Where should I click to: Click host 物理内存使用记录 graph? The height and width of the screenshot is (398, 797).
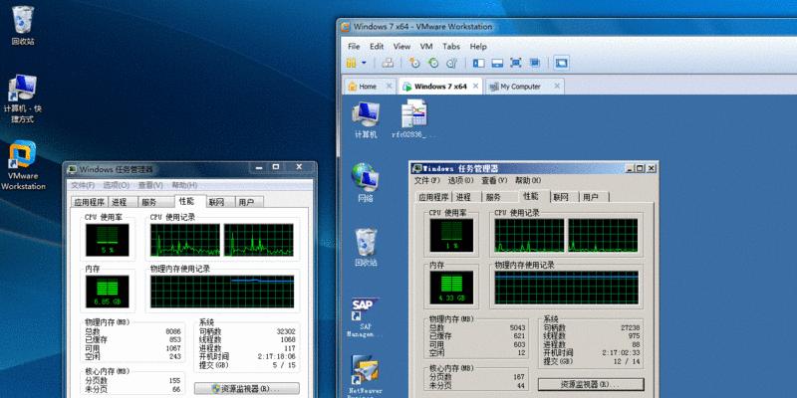pos(222,292)
